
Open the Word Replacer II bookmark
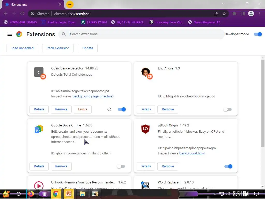(204, 22)
